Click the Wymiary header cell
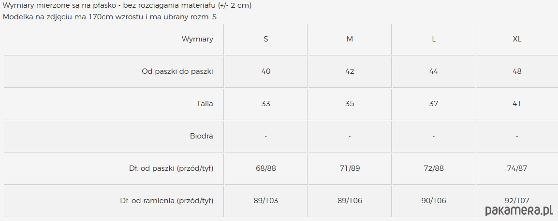Image resolution: width=558 pixels, height=221 pixels. coord(197,39)
